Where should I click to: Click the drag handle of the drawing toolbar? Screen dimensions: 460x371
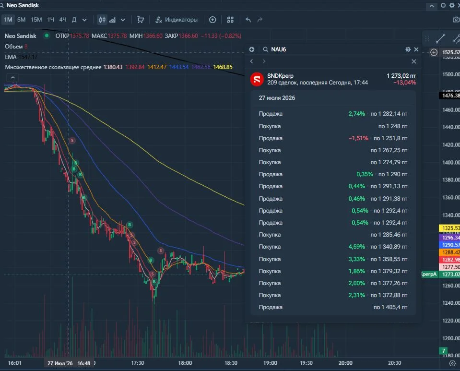(427, 38)
